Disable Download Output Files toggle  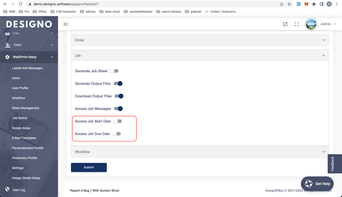pos(119,96)
